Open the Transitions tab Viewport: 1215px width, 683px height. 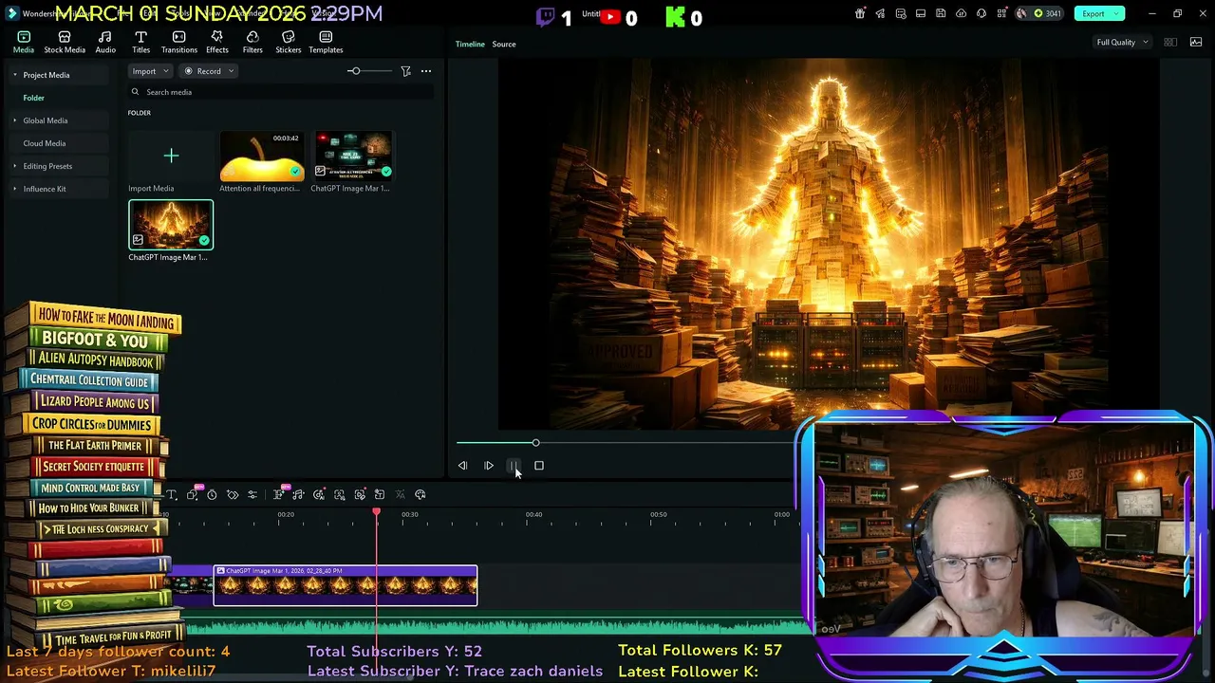[x=178, y=42]
